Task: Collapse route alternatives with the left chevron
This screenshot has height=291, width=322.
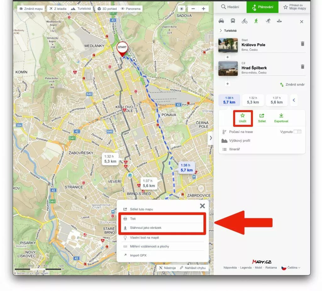Action: (294, 100)
